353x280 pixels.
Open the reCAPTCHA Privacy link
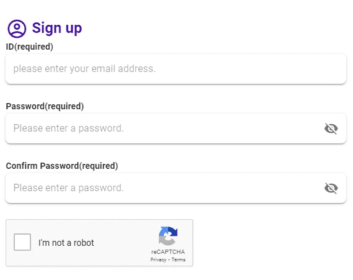pos(158,260)
